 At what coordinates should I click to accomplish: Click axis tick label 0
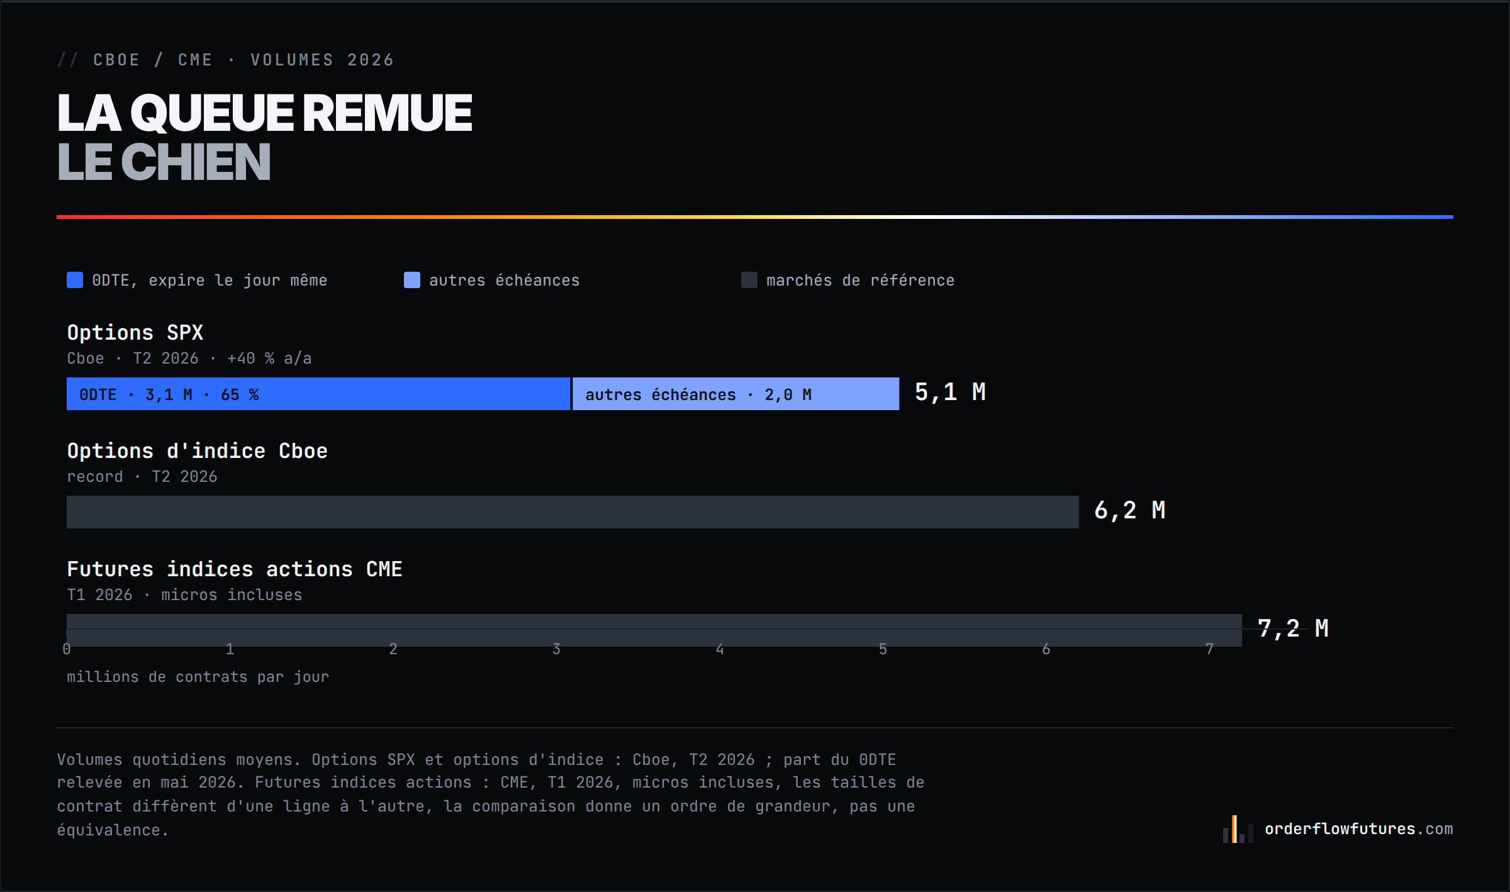[67, 649]
